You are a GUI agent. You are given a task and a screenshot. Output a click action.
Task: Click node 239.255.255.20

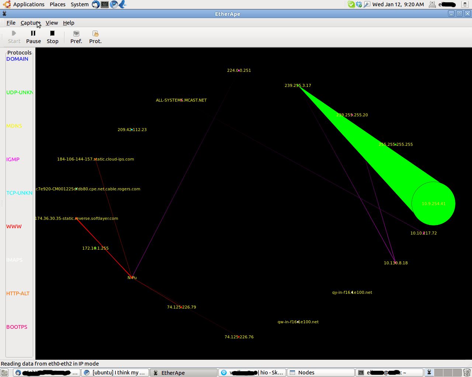pos(352,115)
